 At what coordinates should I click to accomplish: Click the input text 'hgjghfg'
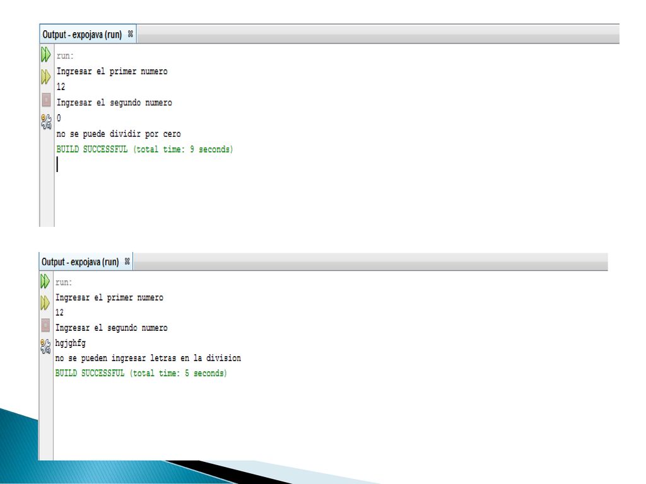click(x=71, y=343)
